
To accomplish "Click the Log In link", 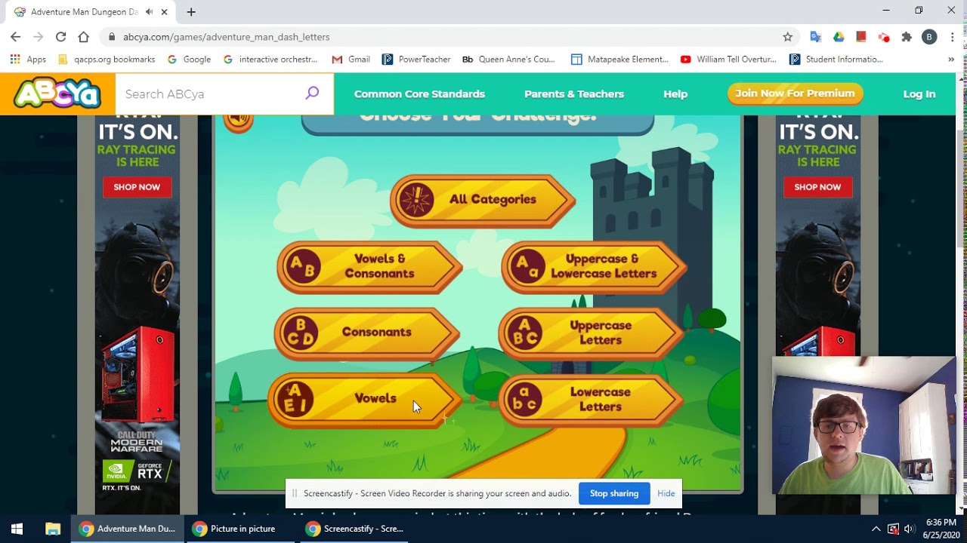I will pyautogui.click(x=919, y=94).
